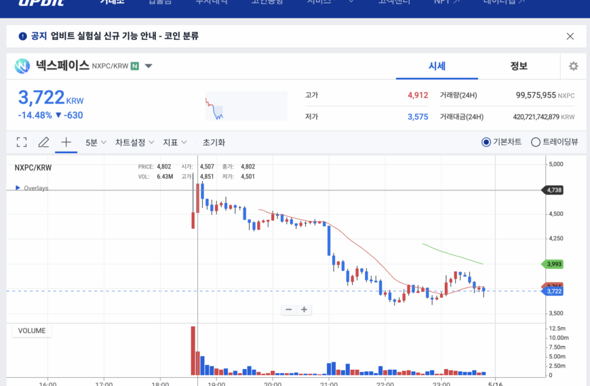Click the NXPC/KRW chart title
590x386 pixels.
pyautogui.click(x=33, y=168)
